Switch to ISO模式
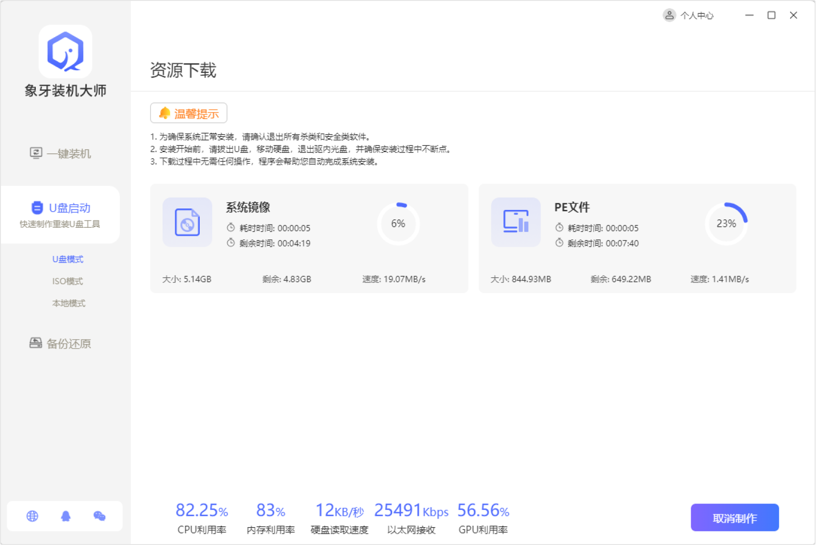816x545 pixels. 67,281
